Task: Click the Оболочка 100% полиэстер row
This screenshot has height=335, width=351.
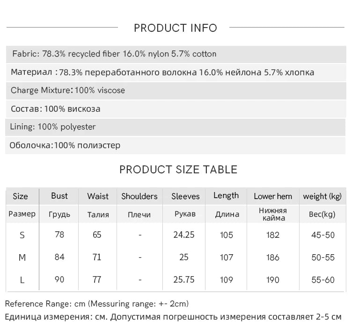Action: pos(65,145)
